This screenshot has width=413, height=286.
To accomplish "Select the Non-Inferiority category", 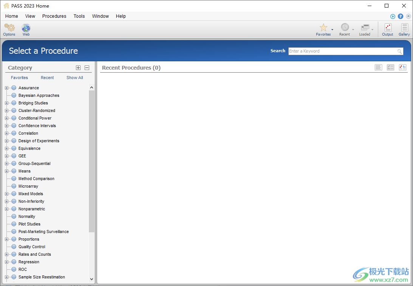I will (x=31, y=201).
